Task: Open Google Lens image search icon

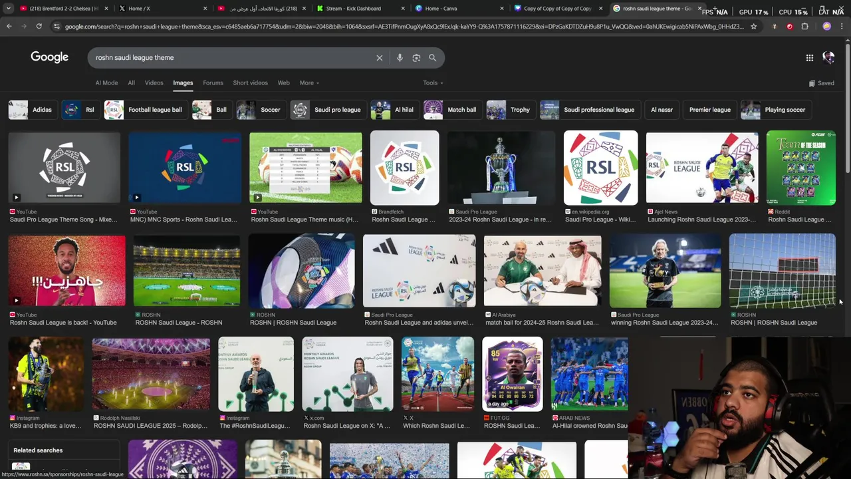Action: click(416, 58)
